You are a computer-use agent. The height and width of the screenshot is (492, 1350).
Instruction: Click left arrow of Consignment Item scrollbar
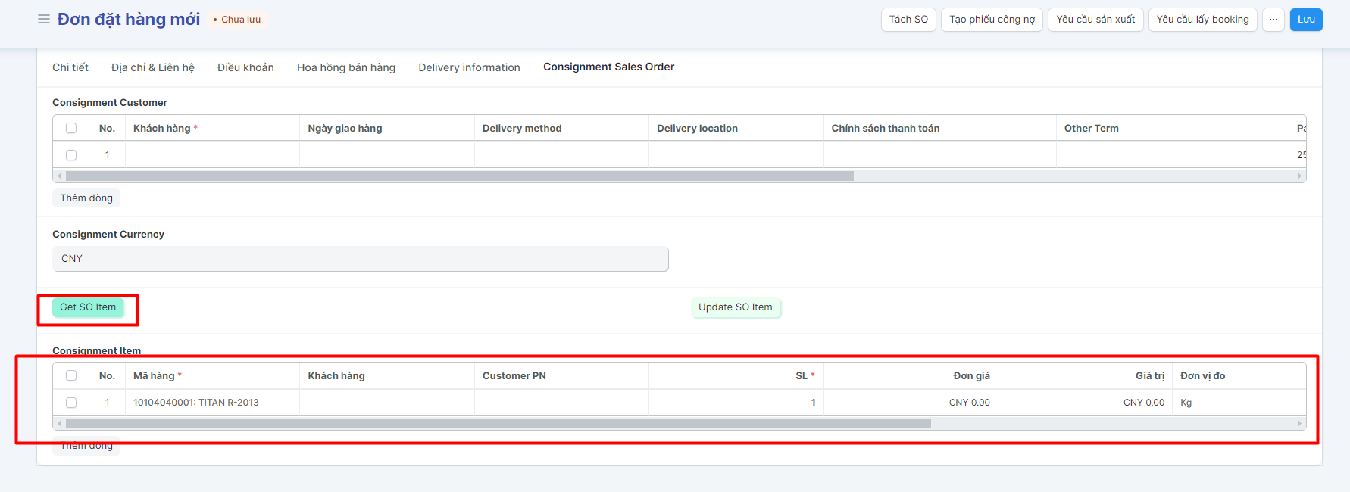tap(59, 423)
